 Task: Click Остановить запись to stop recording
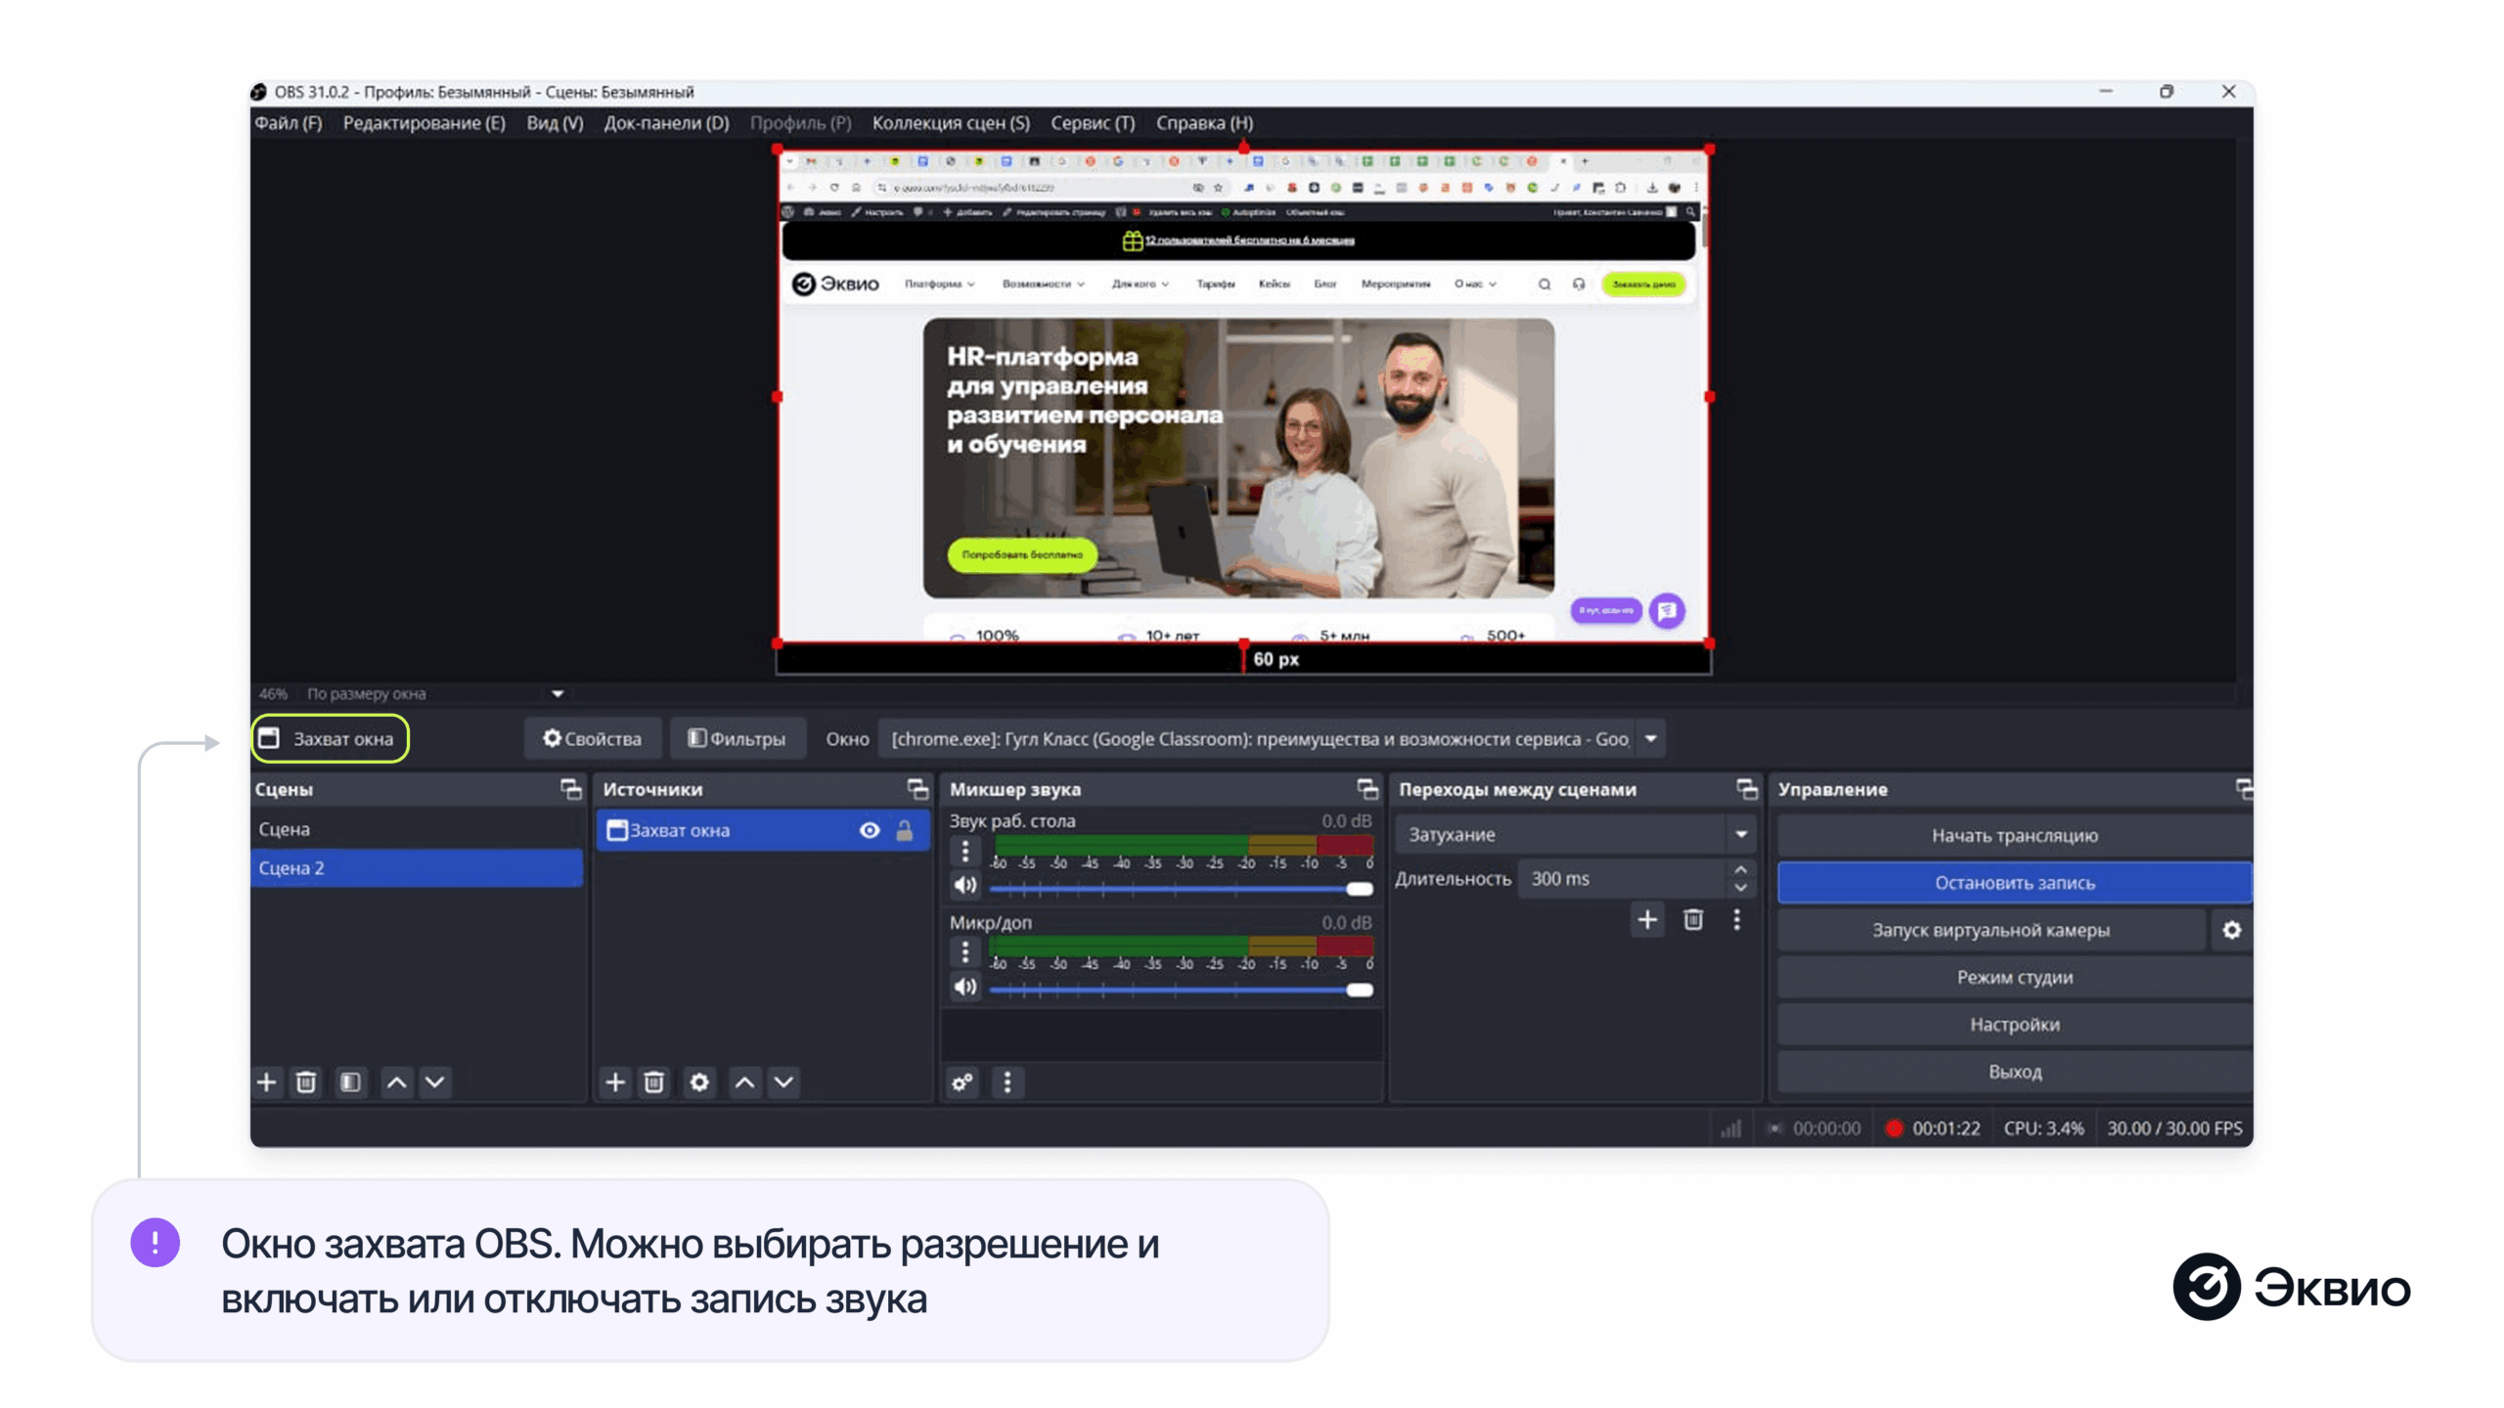point(2013,881)
